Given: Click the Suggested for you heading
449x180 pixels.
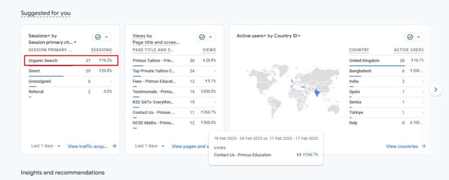Looking at the screenshot, I should (46, 13).
